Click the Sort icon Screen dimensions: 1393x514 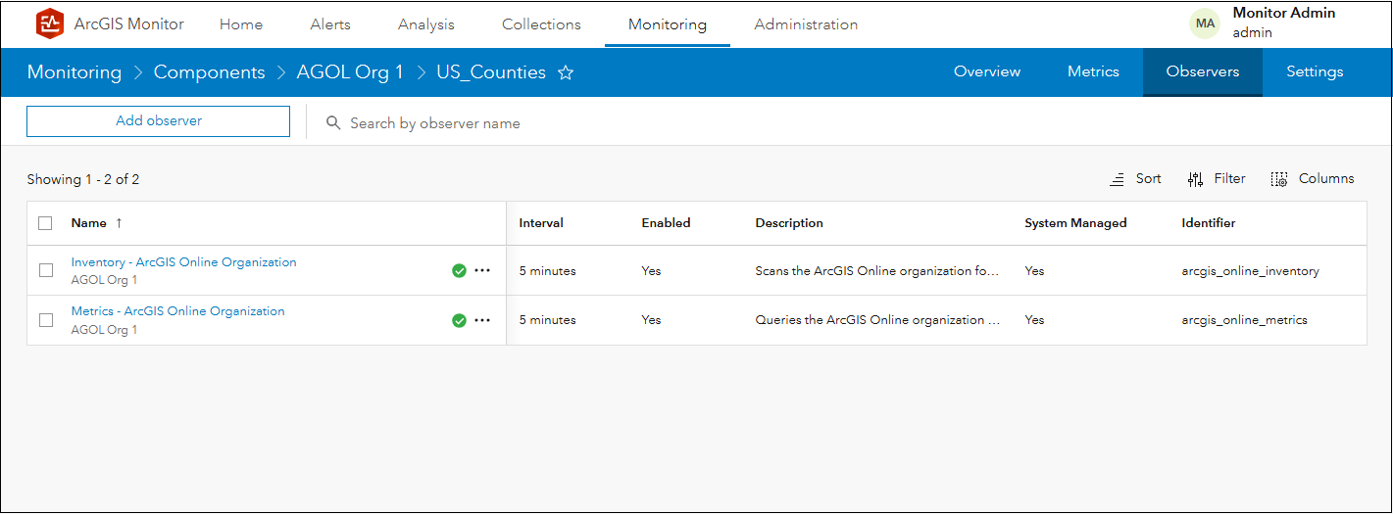(x=1117, y=179)
